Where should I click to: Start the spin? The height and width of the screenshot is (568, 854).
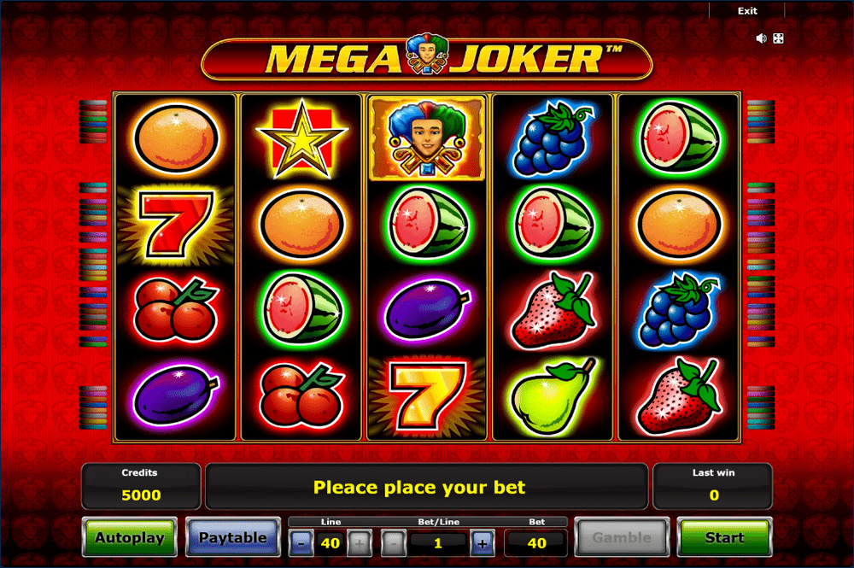click(x=724, y=537)
